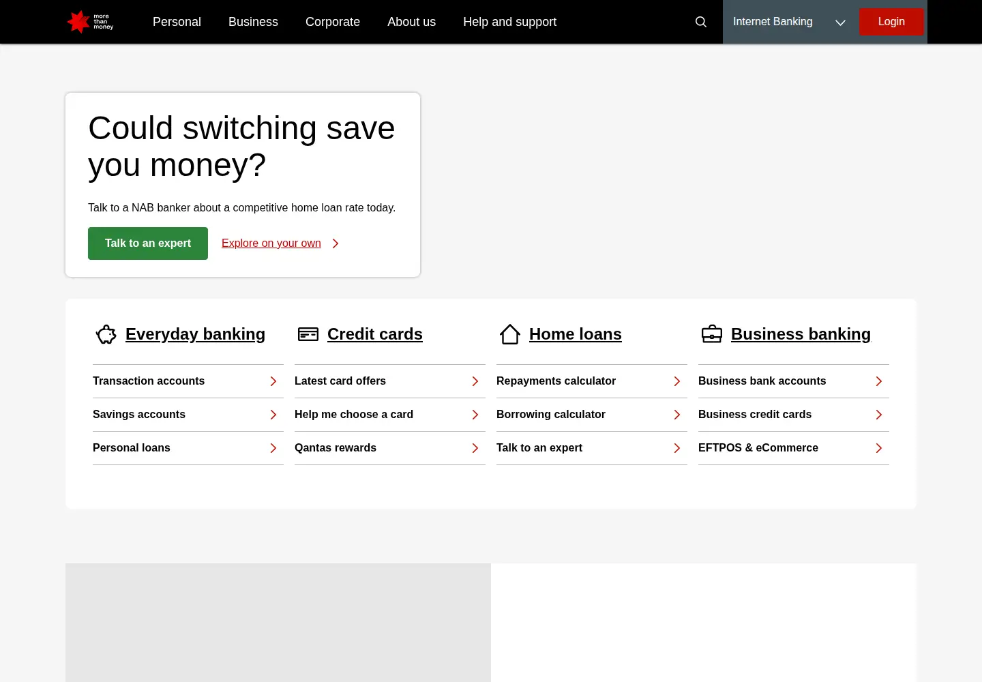982x682 pixels.
Task: Click the red Login button
Action: (x=891, y=22)
